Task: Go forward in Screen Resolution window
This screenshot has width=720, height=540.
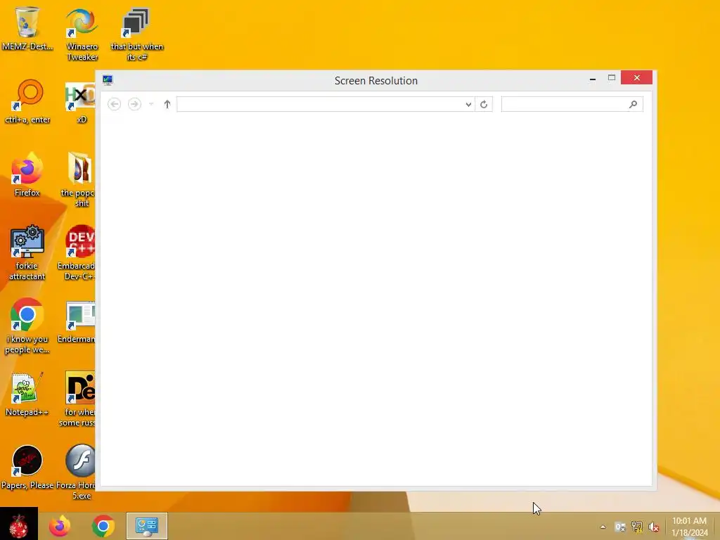Action: pos(134,104)
